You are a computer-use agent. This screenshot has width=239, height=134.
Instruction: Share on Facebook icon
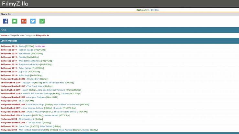5,21
